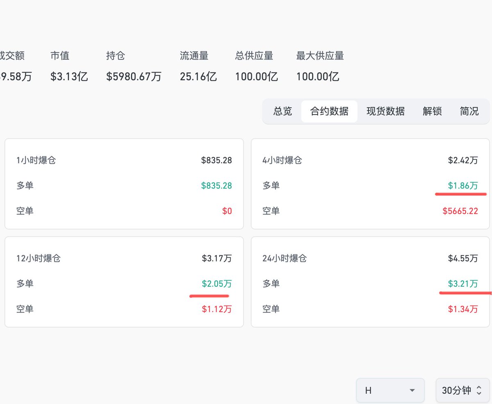Click the 24小时 空单 value $1.34万
The image size is (492, 404).
pyautogui.click(x=463, y=309)
